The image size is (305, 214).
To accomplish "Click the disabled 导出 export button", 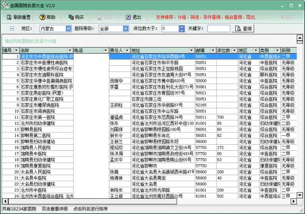I will (105, 17).
